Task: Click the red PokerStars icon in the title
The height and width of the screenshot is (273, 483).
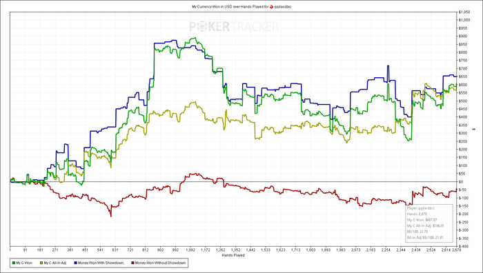Action: point(271,6)
